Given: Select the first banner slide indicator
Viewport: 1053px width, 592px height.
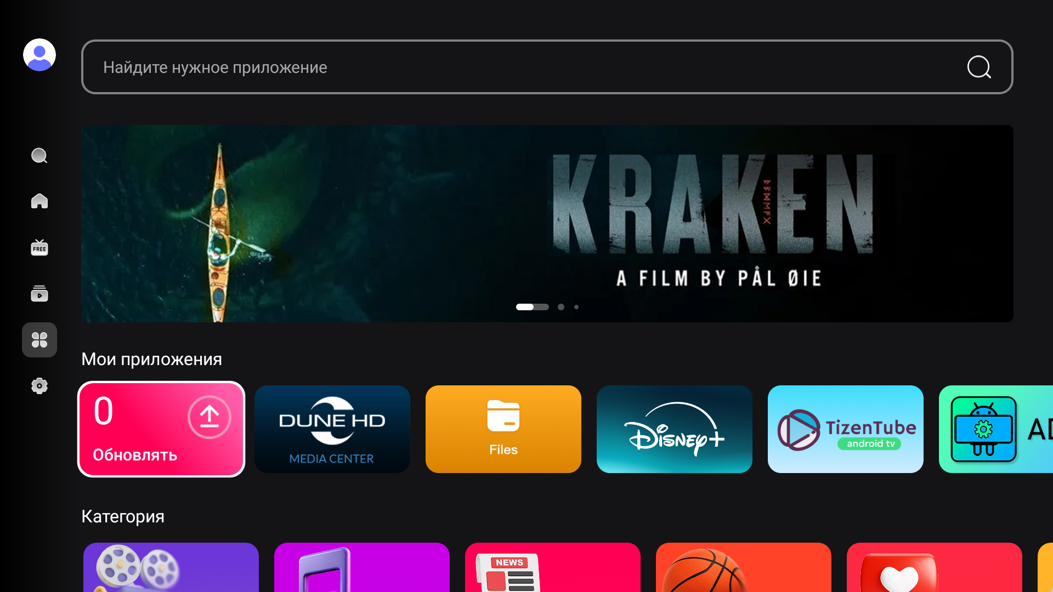Looking at the screenshot, I should [532, 307].
